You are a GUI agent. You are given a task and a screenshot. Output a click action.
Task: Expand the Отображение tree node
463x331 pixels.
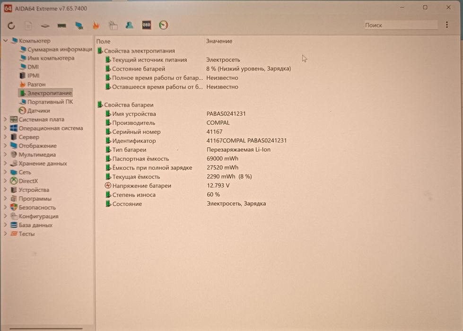(x=5, y=146)
